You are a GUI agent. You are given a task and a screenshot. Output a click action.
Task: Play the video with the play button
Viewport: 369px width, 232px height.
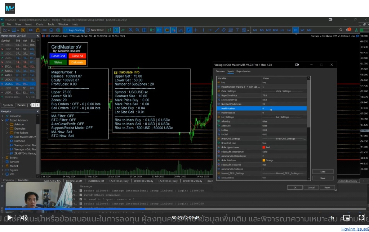[10, 218]
